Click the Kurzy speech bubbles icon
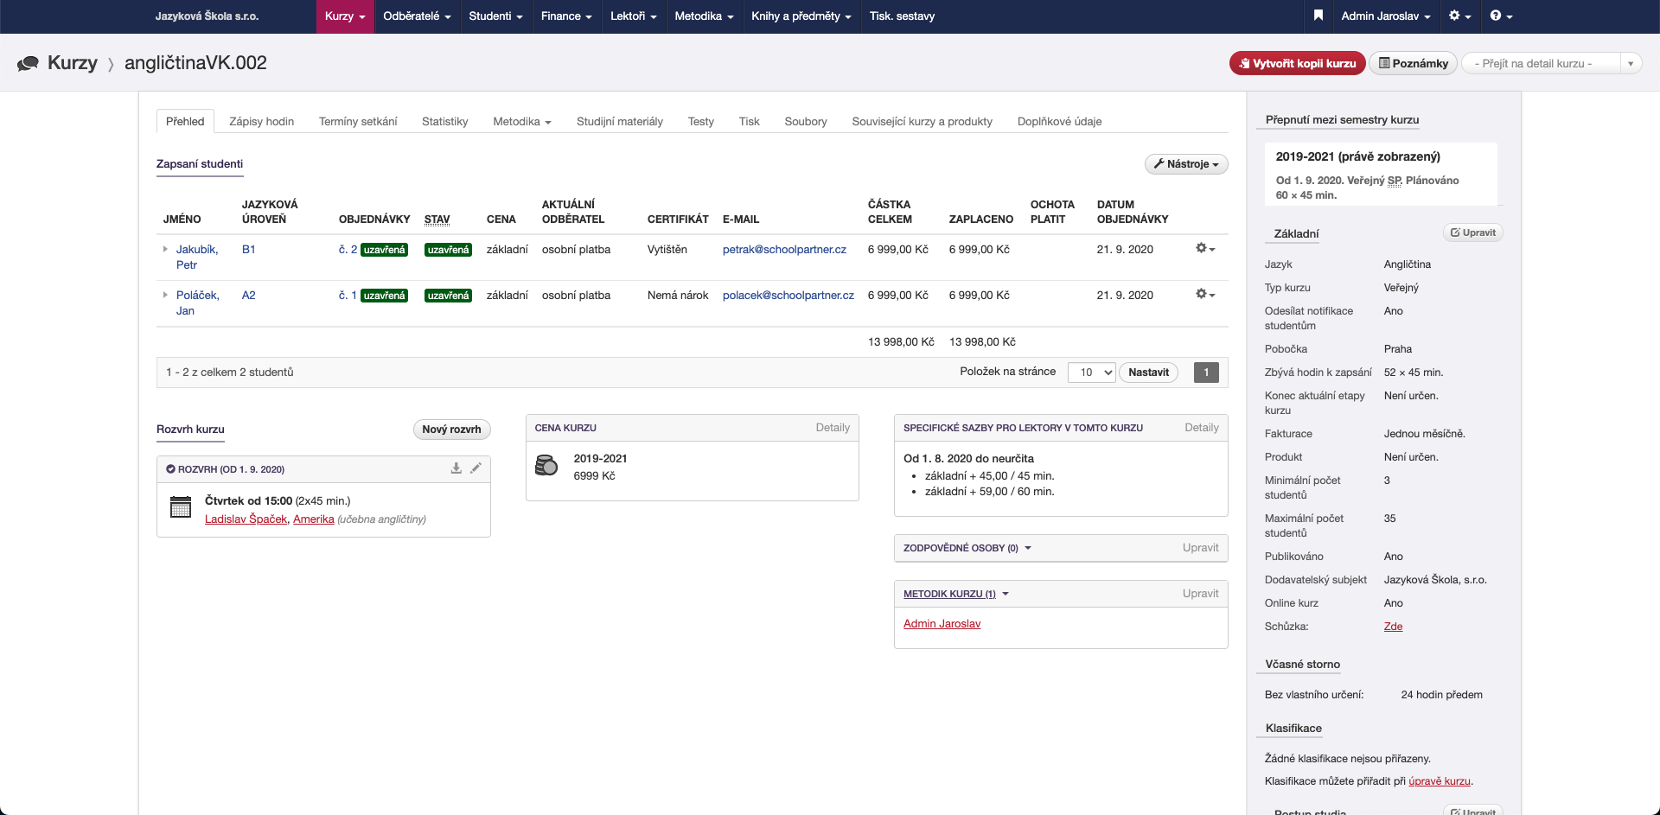This screenshot has width=1660, height=815. click(28, 63)
